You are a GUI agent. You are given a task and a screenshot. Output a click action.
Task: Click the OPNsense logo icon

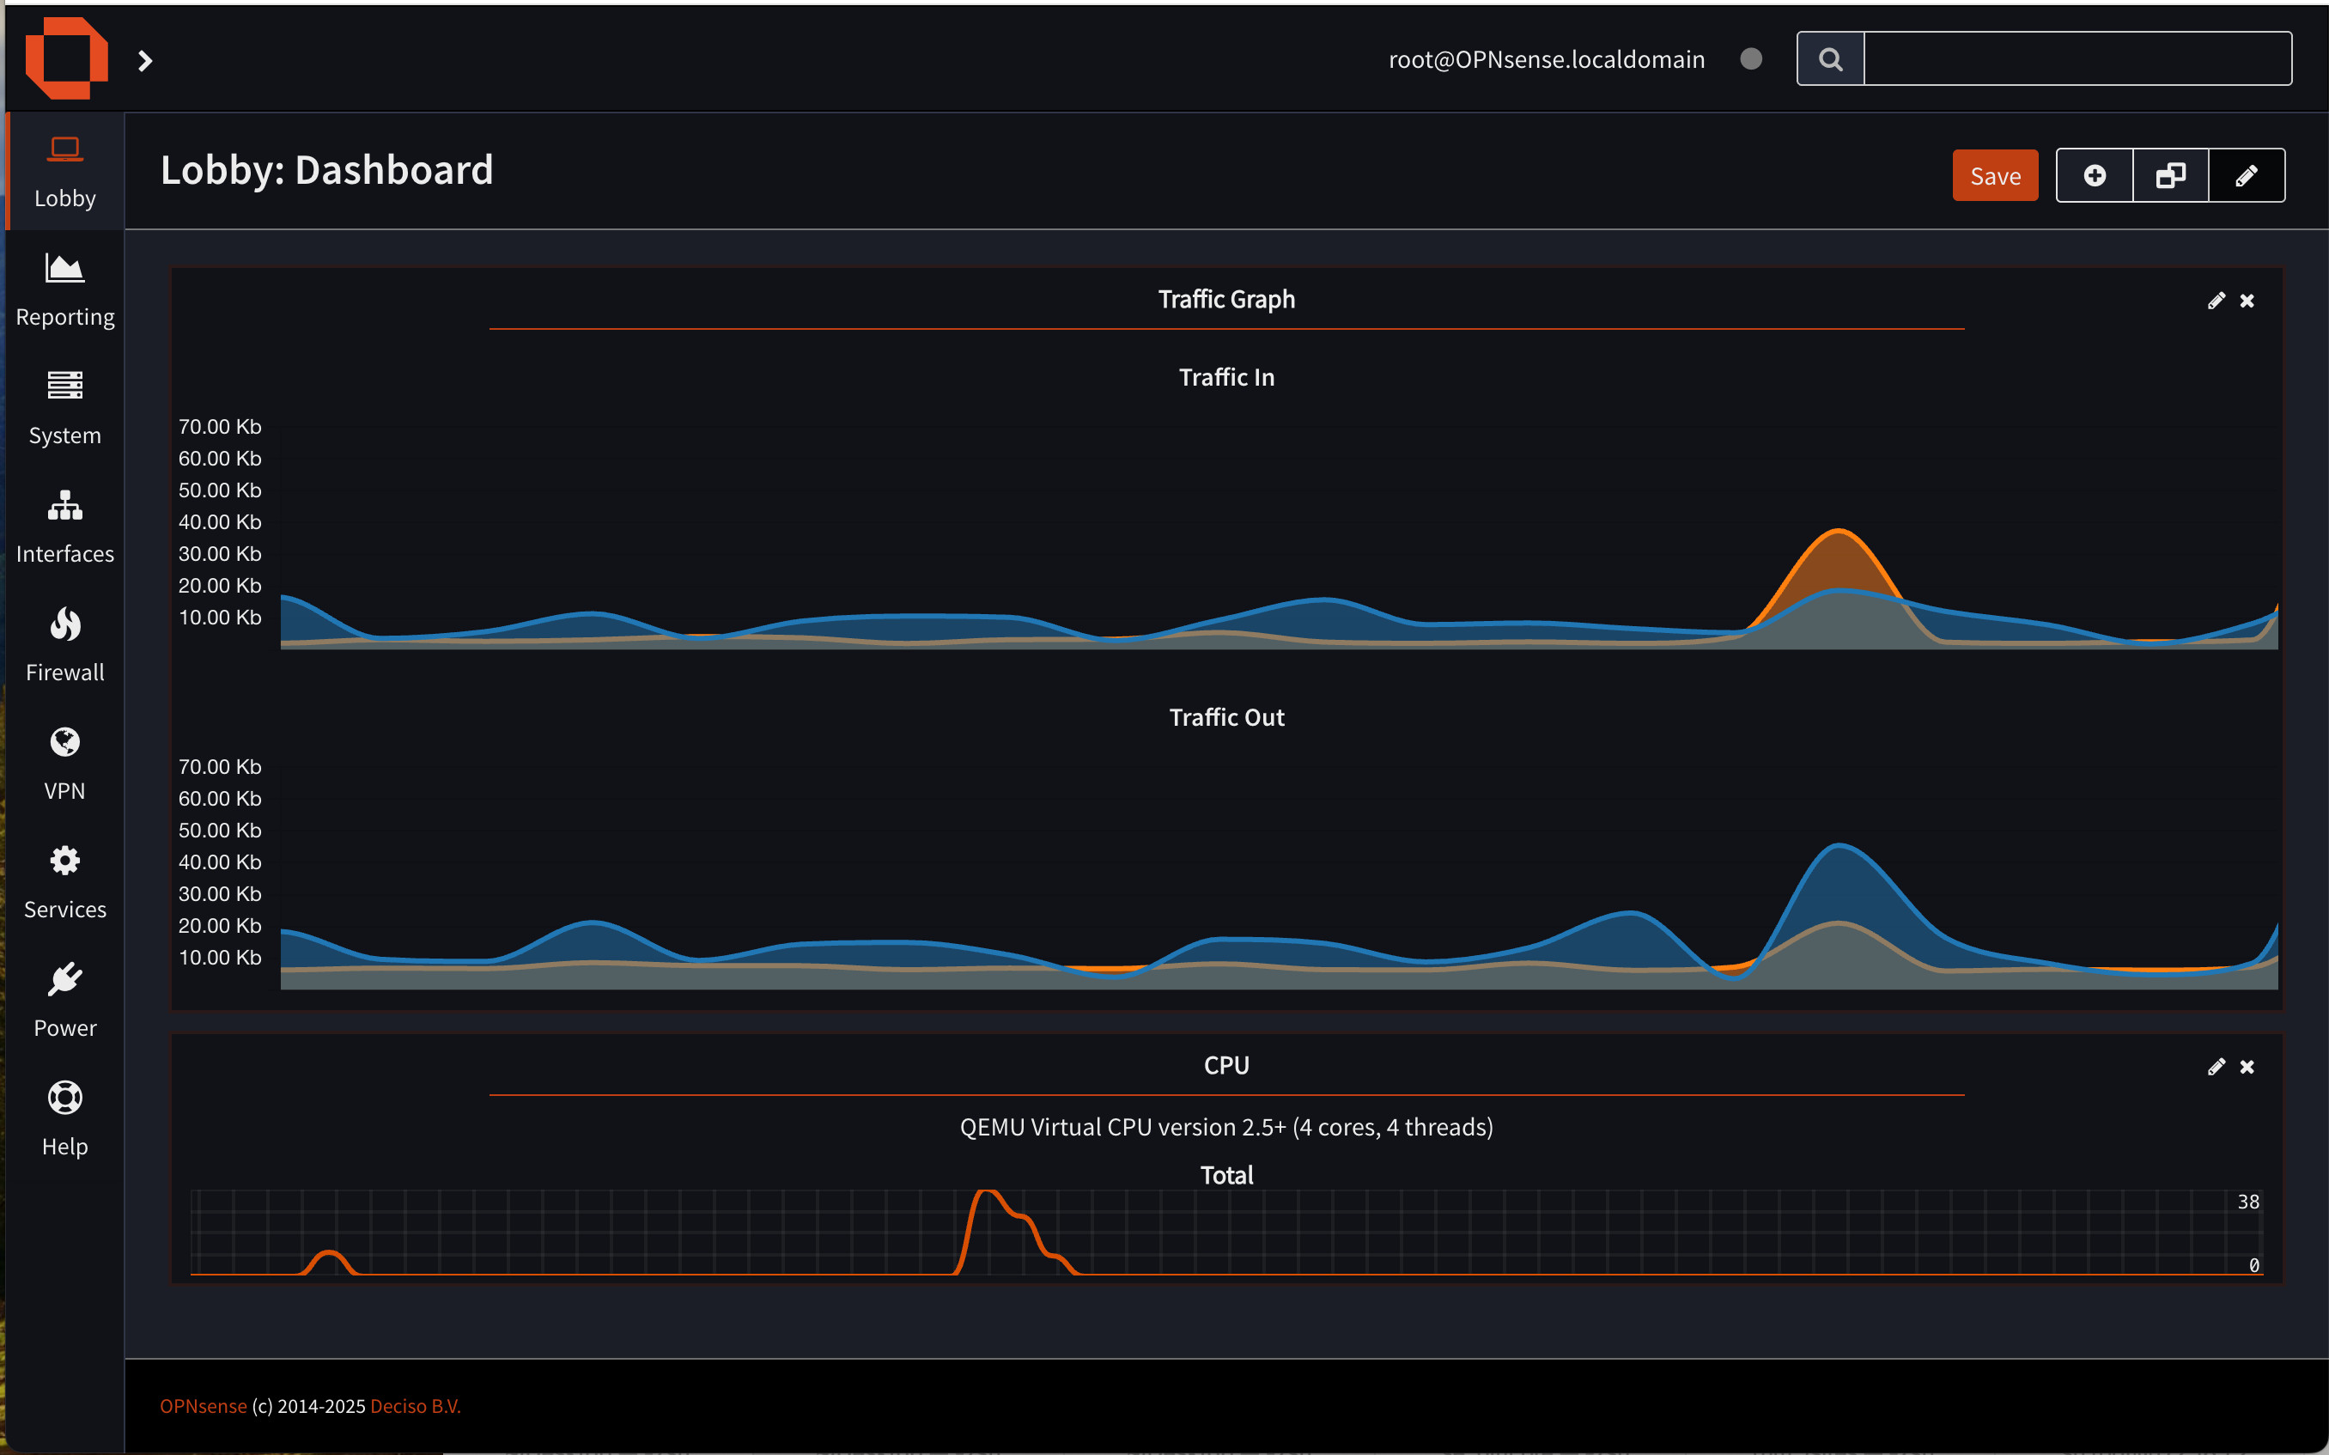(x=65, y=58)
